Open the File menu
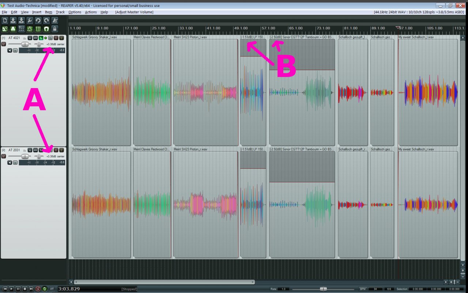This screenshot has height=293, width=468. (x=4, y=12)
